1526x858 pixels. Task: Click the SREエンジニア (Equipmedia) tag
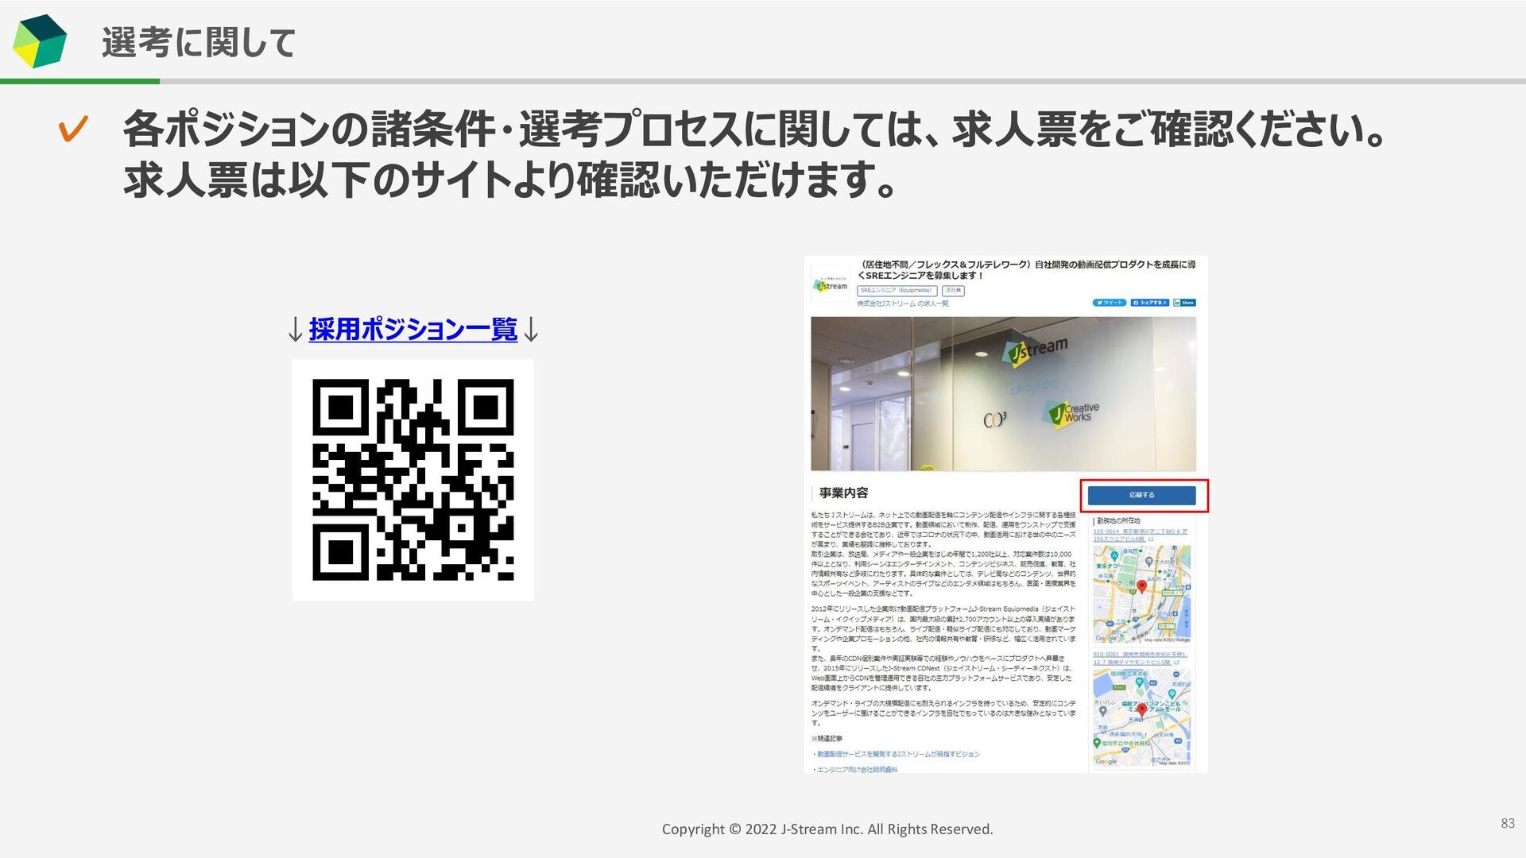(897, 291)
